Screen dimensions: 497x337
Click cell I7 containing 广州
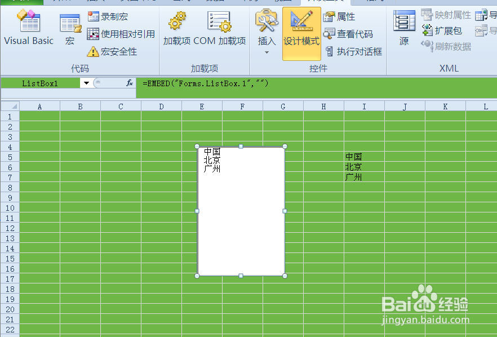[364, 177]
